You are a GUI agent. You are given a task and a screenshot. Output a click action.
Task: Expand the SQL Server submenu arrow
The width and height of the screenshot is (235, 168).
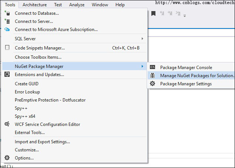tap(142, 39)
